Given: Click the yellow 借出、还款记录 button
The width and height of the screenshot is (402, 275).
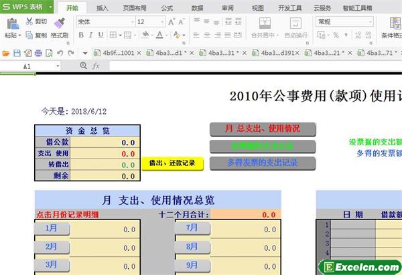Looking at the screenshot, I should click(172, 163).
